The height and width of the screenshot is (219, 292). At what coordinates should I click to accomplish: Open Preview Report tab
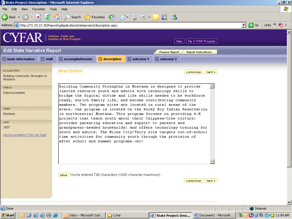[169, 52]
